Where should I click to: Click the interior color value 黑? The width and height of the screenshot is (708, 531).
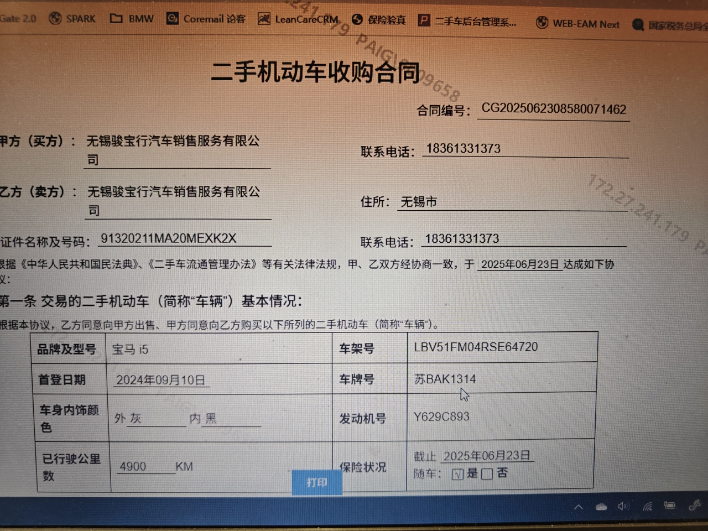(x=211, y=419)
